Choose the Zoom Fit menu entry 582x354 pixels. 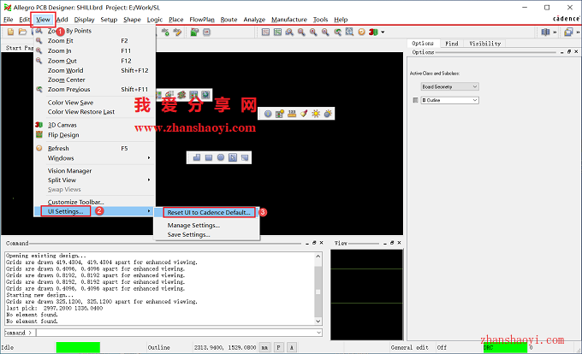tap(61, 41)
